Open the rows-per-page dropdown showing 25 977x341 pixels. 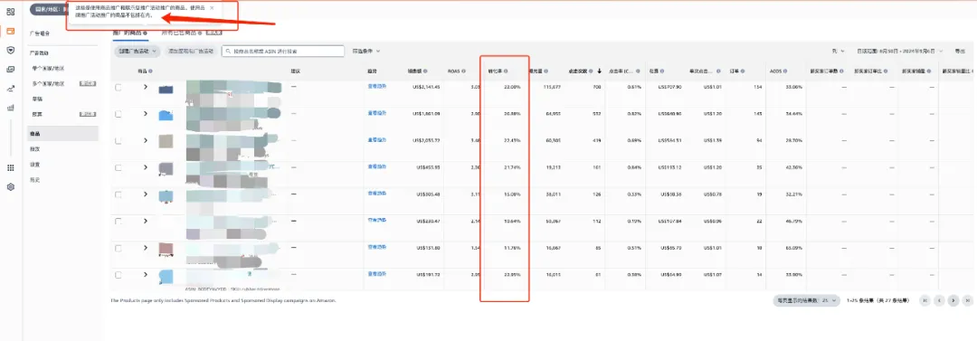pos(806,300)
